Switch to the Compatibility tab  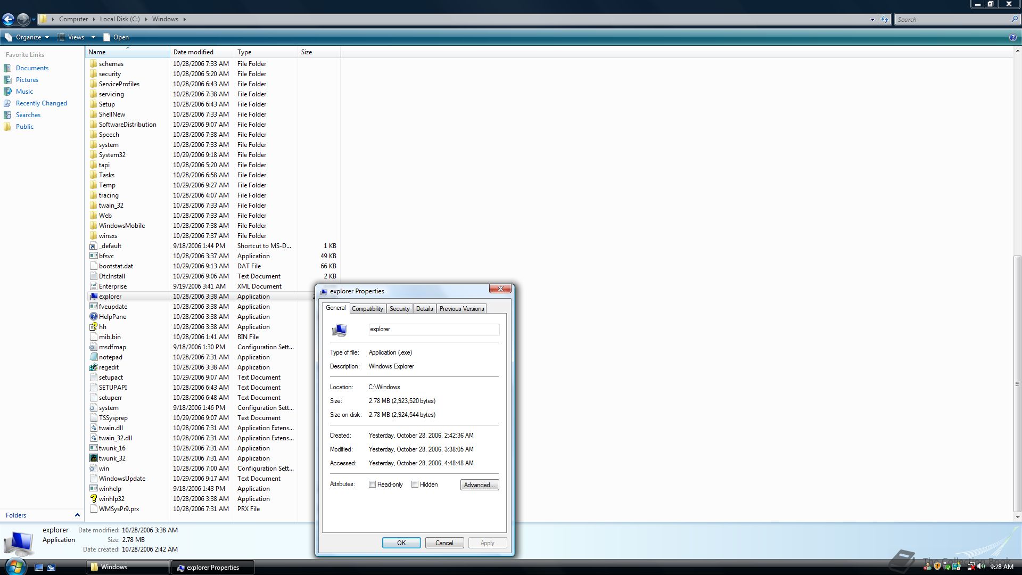point(367,309)
